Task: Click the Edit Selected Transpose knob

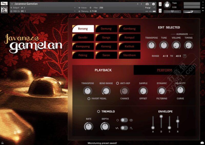Action: click(x=151, y=45)
